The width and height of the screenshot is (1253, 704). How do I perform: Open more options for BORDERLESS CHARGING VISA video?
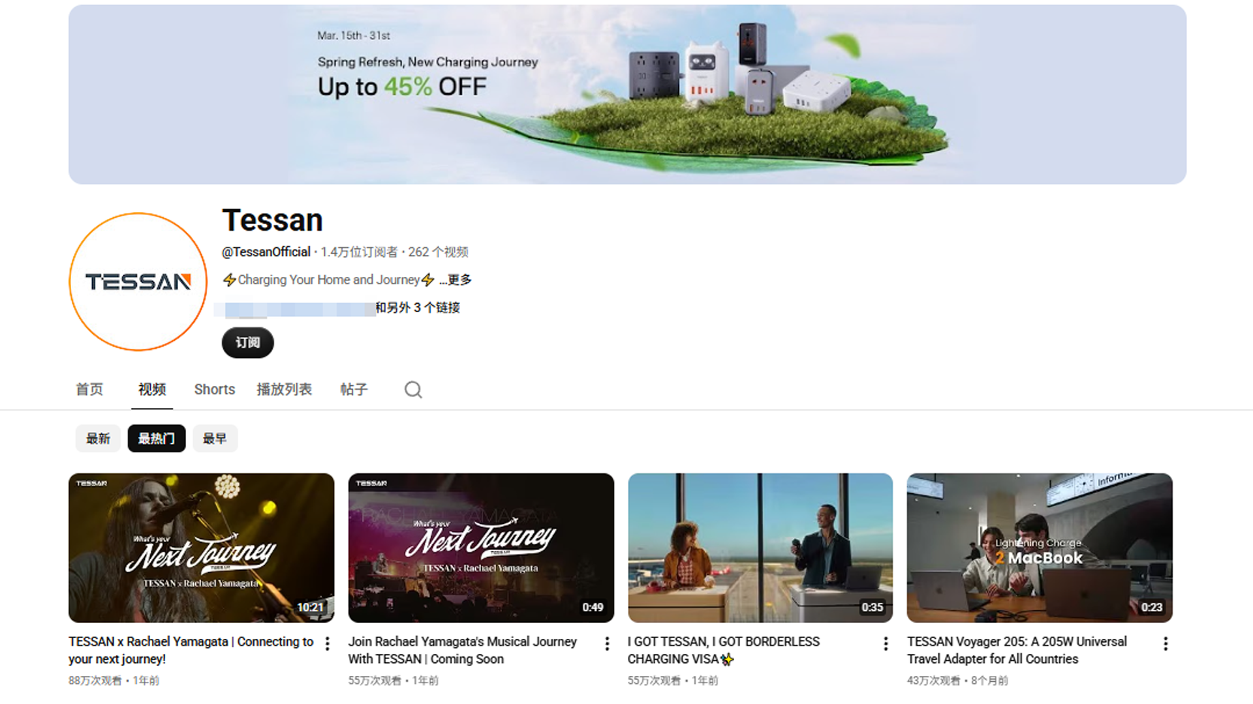click(x=886, y=644)
